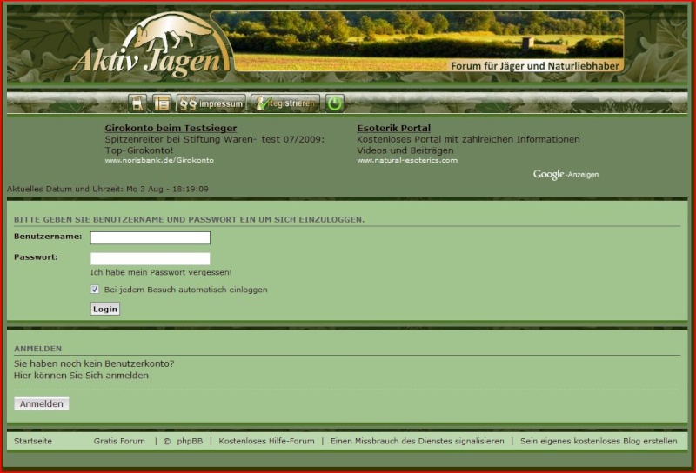This screenshot has width=696, height=473.
Task: Toggle automatic login on every visit checkbox
Action: click(95, 290)
